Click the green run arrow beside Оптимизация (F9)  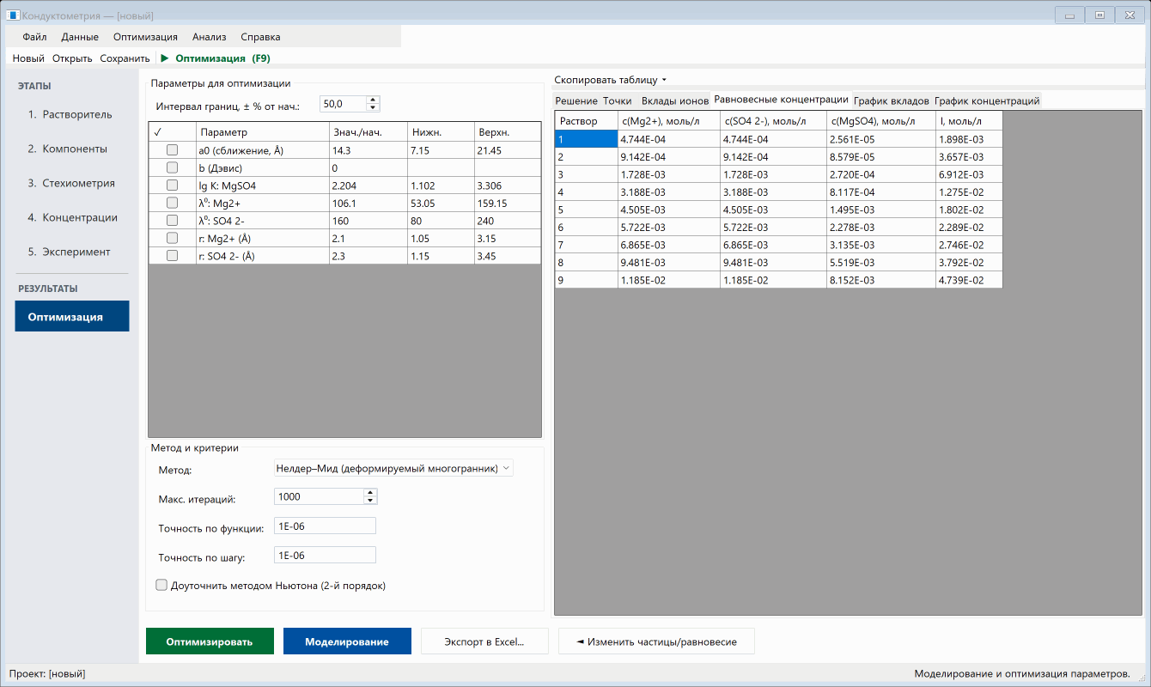[164, 58]
